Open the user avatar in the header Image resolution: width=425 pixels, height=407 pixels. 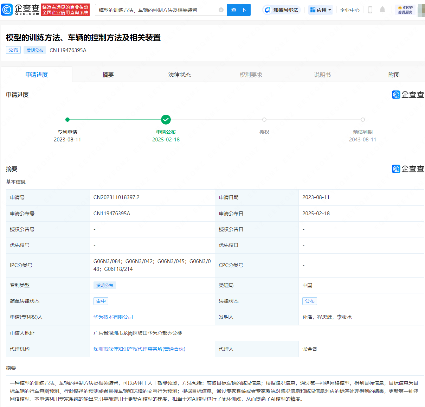click(421, 10)
